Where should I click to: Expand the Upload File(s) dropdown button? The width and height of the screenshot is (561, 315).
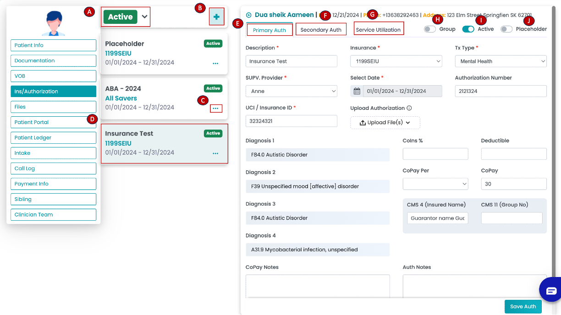385,123
